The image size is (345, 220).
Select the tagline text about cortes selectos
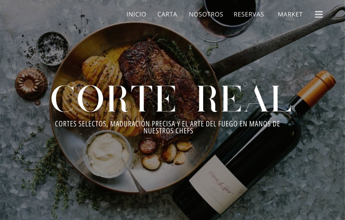click(167, 127)
